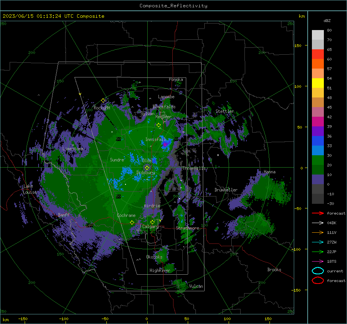Image resolution: width=347 pixels, height=324 pixels.
Task: Select the magenta 39-42 dBZ swatch
Action: click(318, 122)
